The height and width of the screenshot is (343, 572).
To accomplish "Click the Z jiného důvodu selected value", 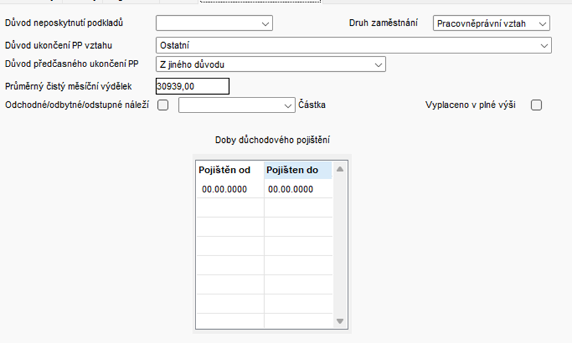I will point(192,65).
